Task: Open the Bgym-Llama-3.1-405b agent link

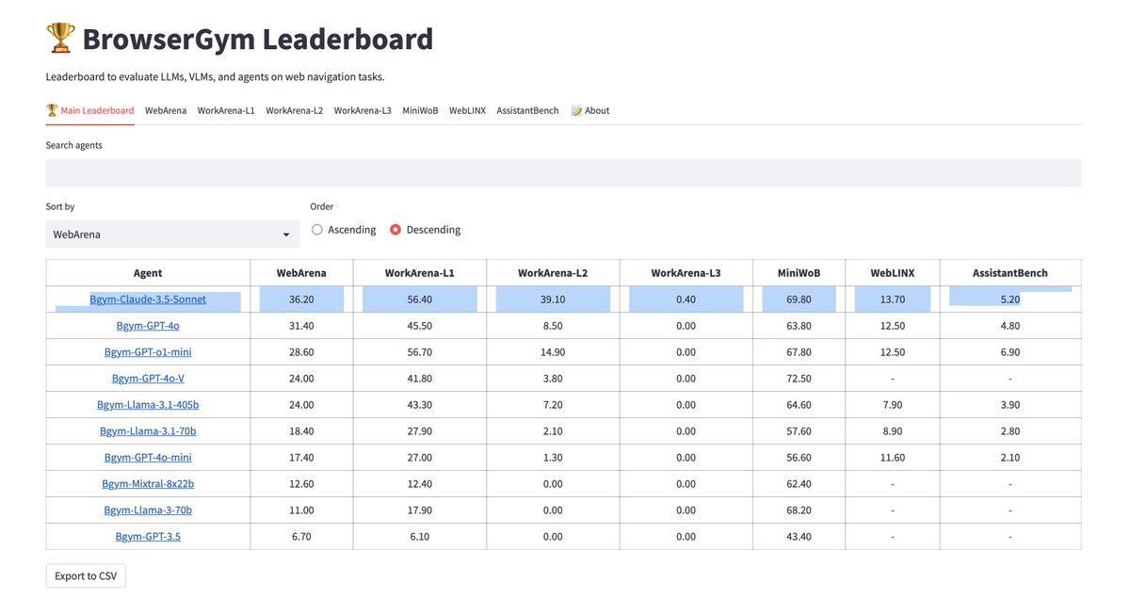Action: [x=148, y=405]
